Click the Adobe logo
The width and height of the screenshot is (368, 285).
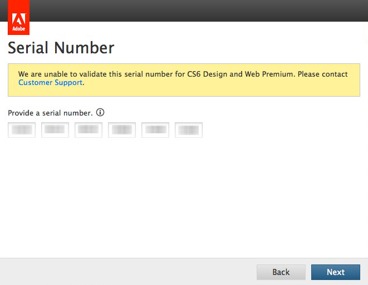pos(18,17)
